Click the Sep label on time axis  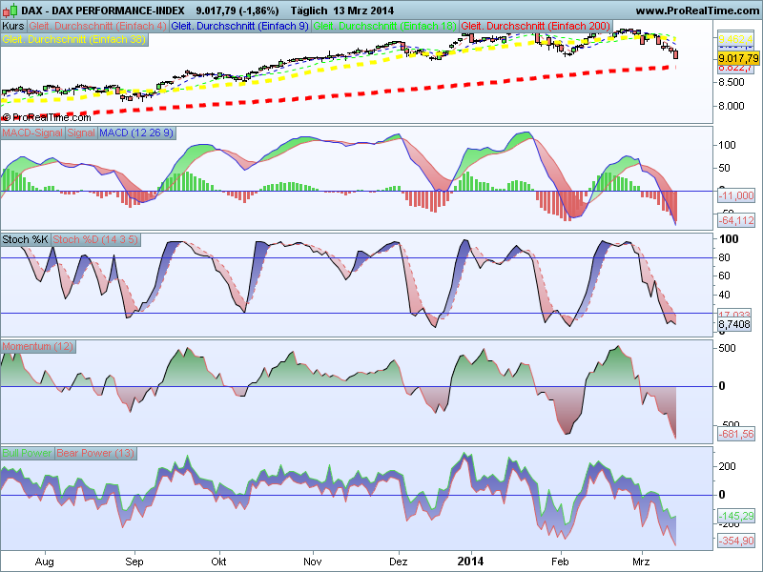pyautogui.click(x=134, y=562)
